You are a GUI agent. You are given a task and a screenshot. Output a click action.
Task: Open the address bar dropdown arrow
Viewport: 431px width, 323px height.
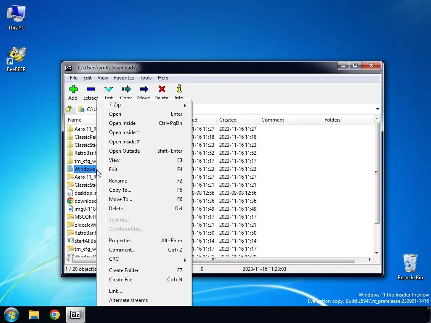pos(378,109)
